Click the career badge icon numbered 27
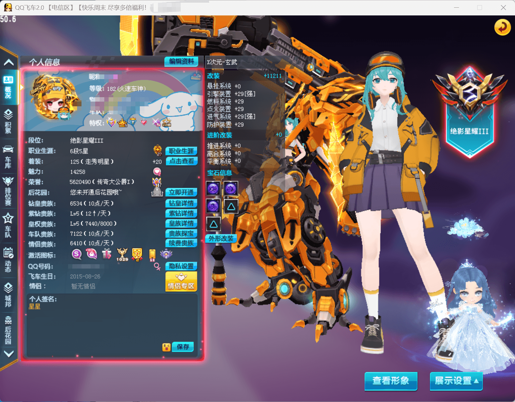 (x=158, y=151)
